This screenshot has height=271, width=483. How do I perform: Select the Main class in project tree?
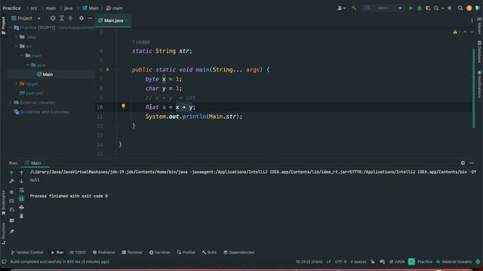pyautogui.click(x=45, y=75)
